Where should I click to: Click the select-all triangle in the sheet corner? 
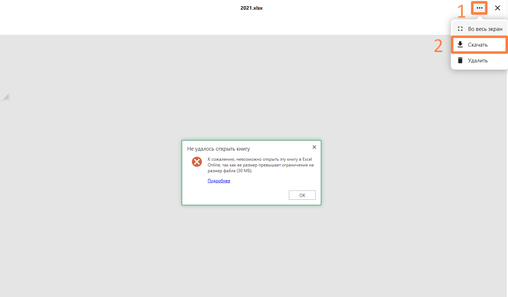click(6, 96)
